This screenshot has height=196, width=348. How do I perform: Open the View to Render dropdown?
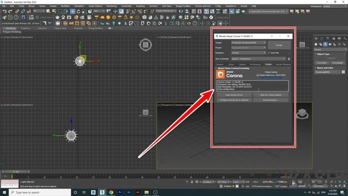pyautogui.click(x=258, y=59)
